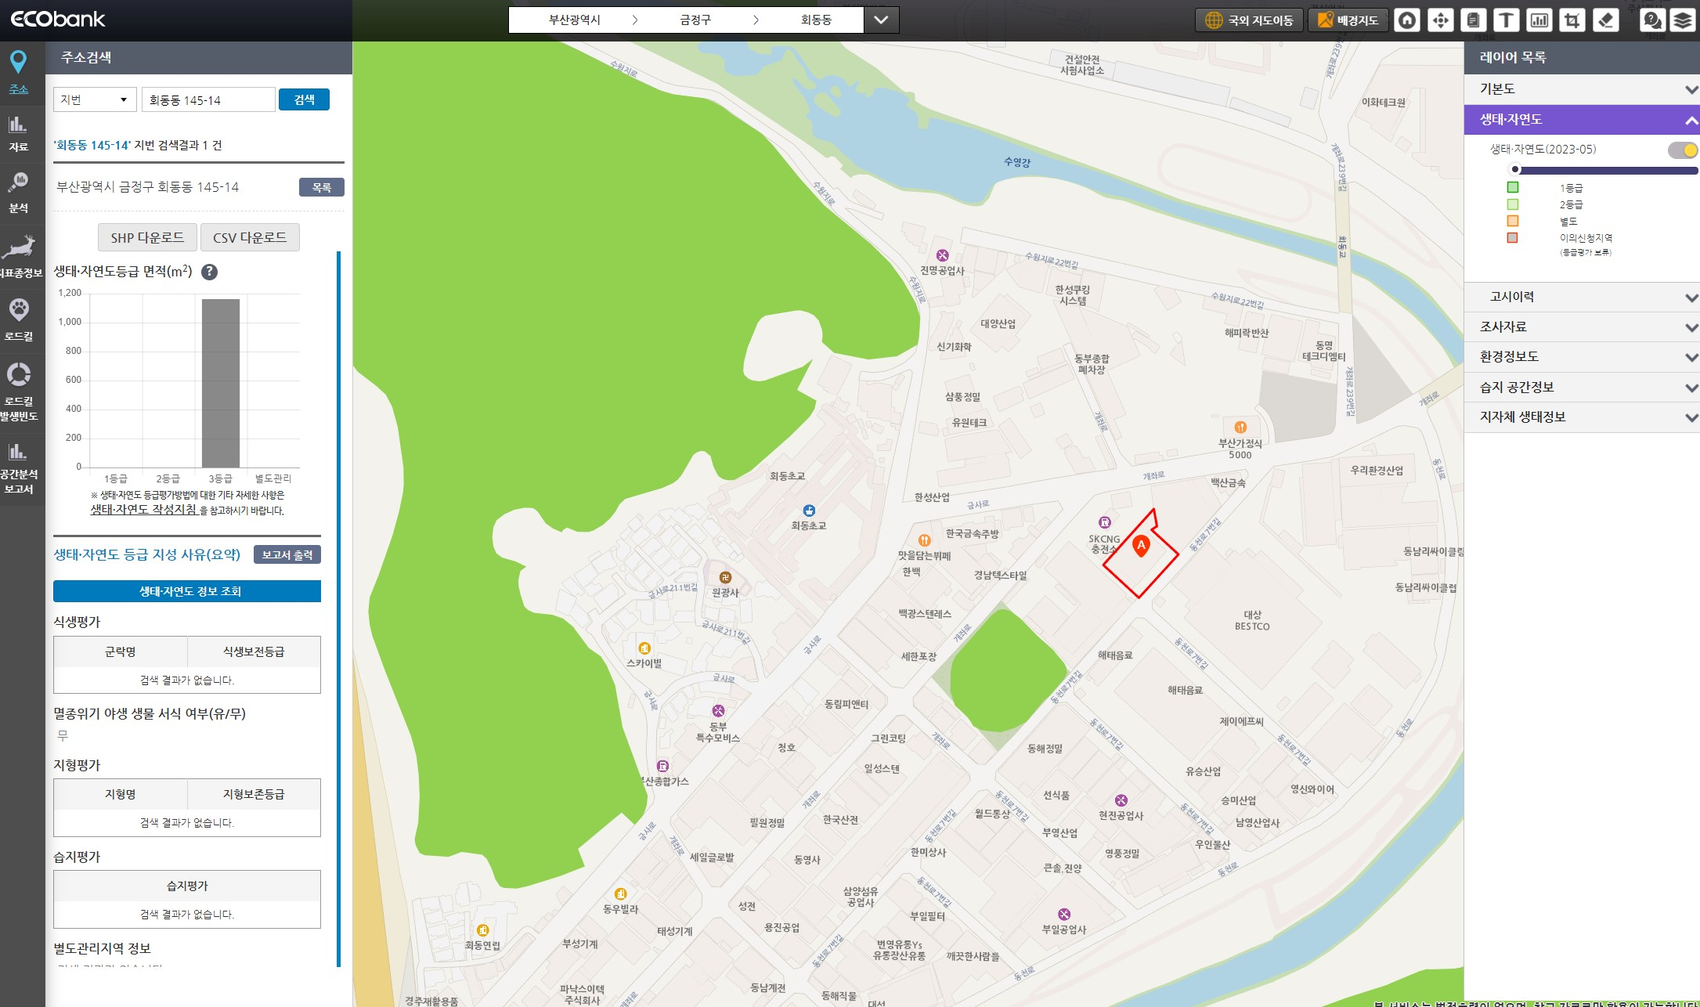
Task: Open the 지번 search type dropdown
Action: 95,99
